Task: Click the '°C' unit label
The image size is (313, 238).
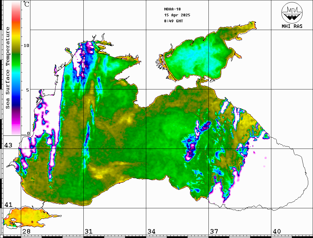Action: pyautogui.click(x=26, y=4)
